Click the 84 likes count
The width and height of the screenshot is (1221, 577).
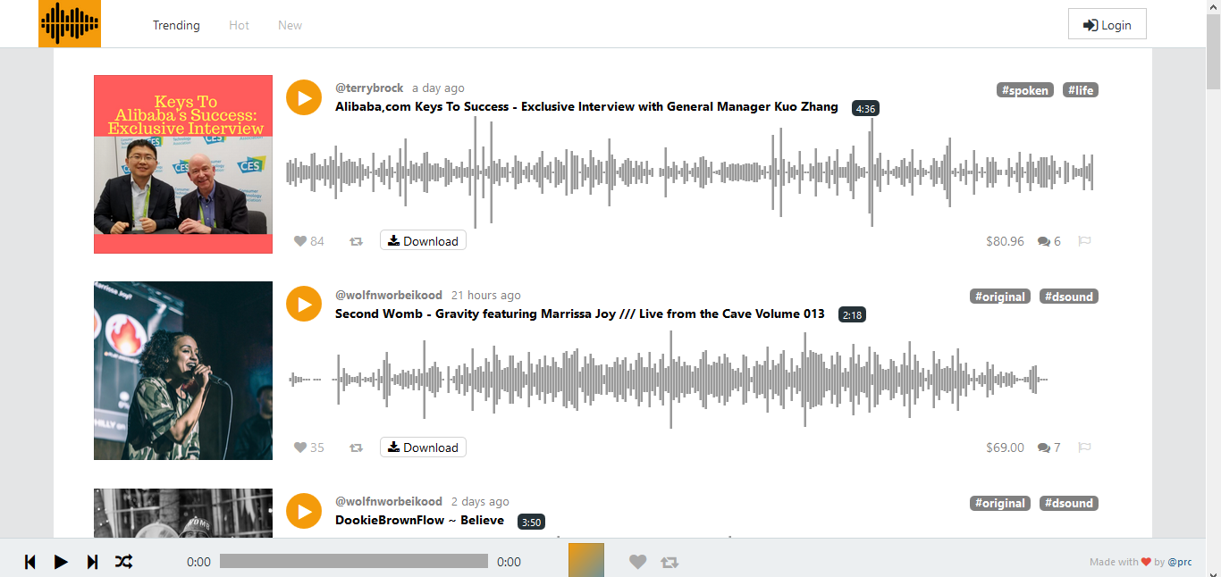[x=317, y=241]
